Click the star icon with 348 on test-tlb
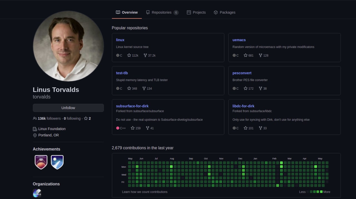The height and width of the screenshot is (199, 356). [129, 88]
